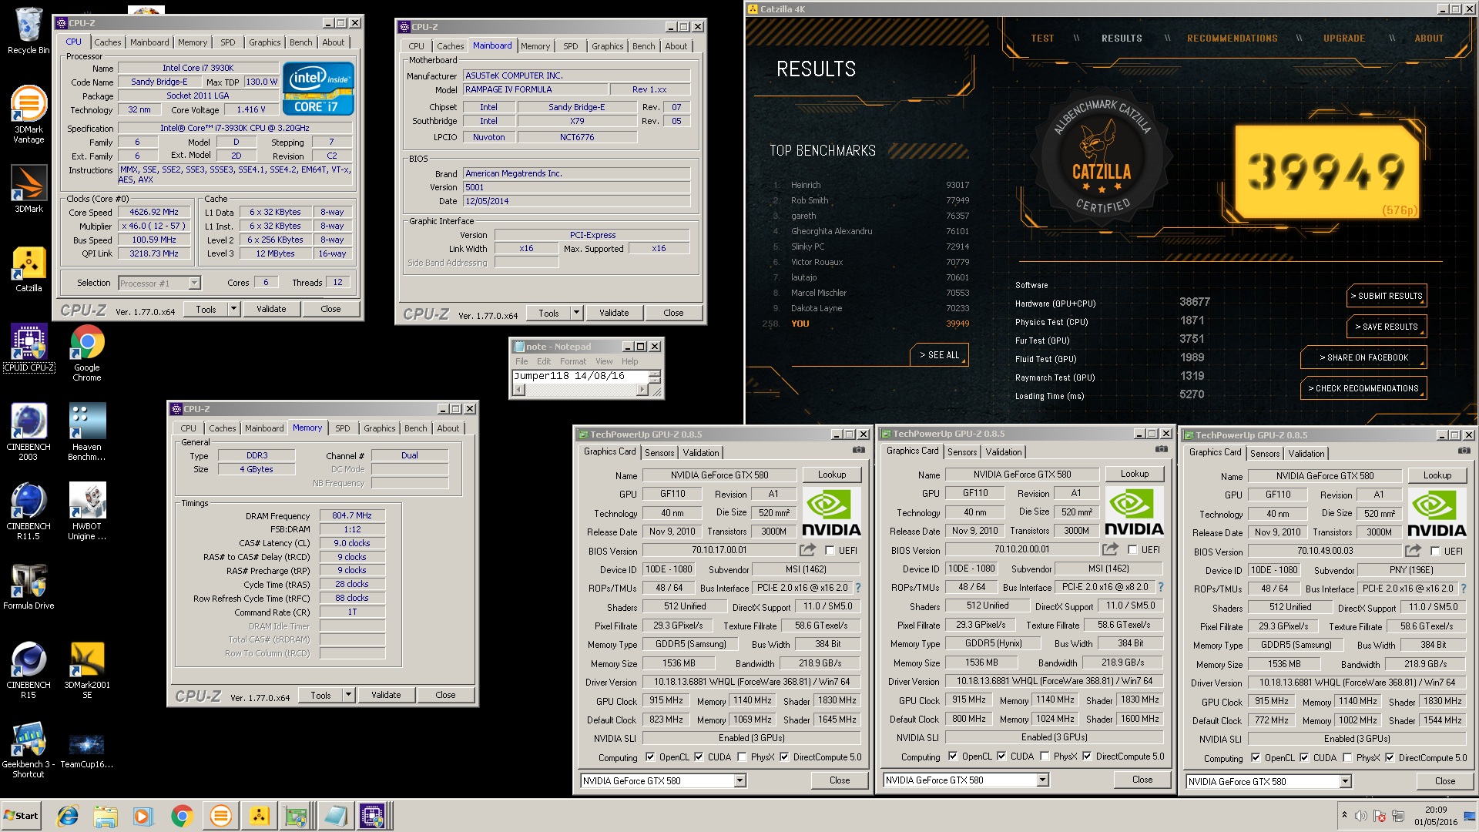Open Internet Explorer from the taskbar

coord(68,816)
